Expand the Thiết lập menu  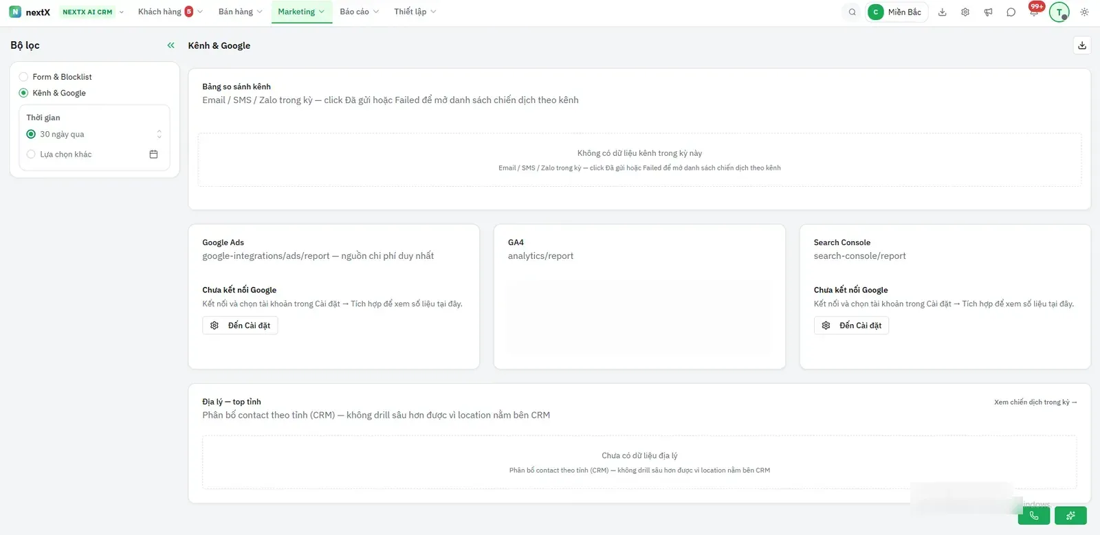tap(415, 12)
